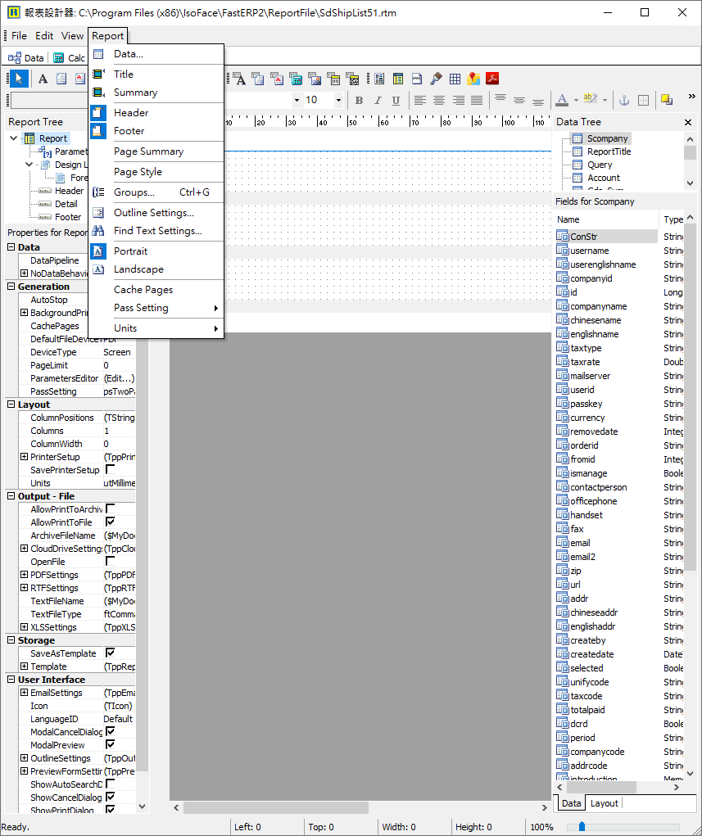Toggle ModalPreview checkbox
This screenshot has width=702, height=836.
(111, 745)
